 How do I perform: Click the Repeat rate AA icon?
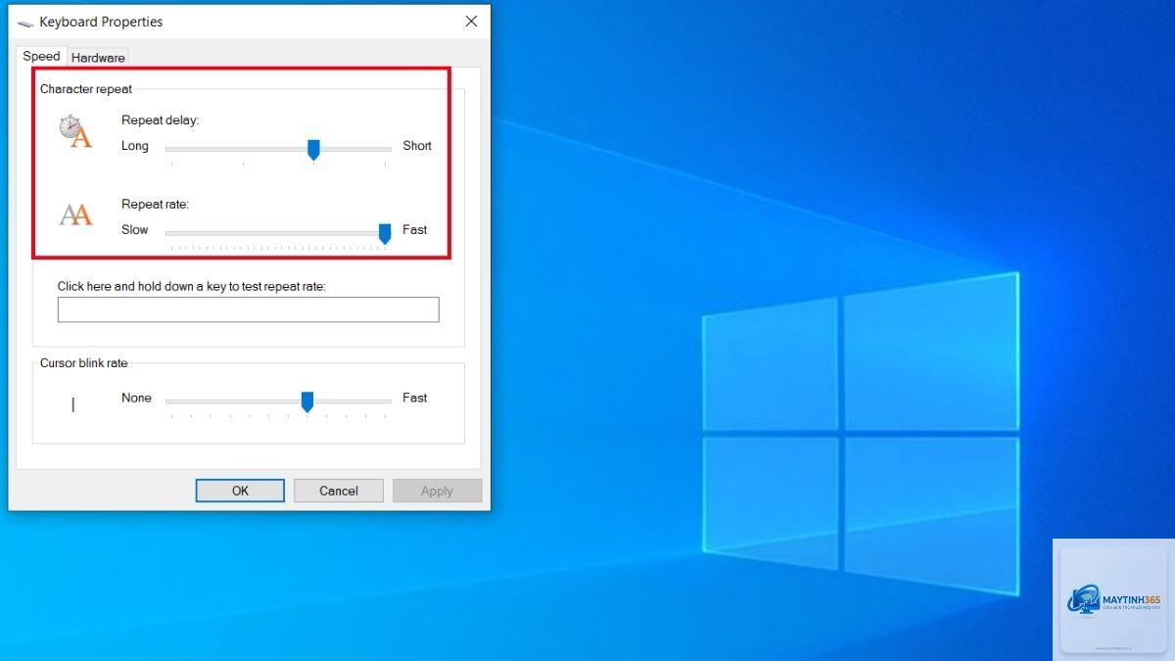[x=75, y=214]
